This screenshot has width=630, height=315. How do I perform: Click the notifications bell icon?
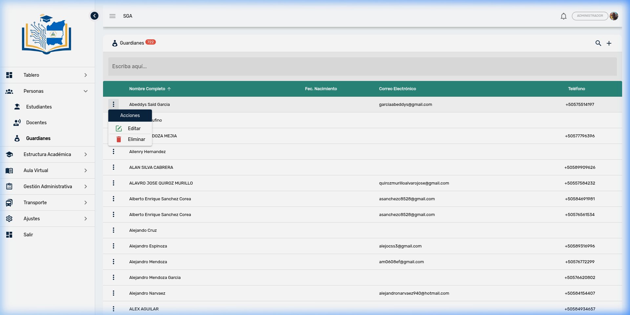(563, 16)
